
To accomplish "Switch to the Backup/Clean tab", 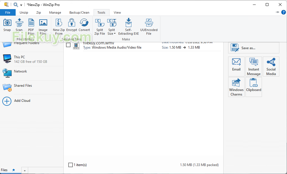I will (x=79, y=13).
